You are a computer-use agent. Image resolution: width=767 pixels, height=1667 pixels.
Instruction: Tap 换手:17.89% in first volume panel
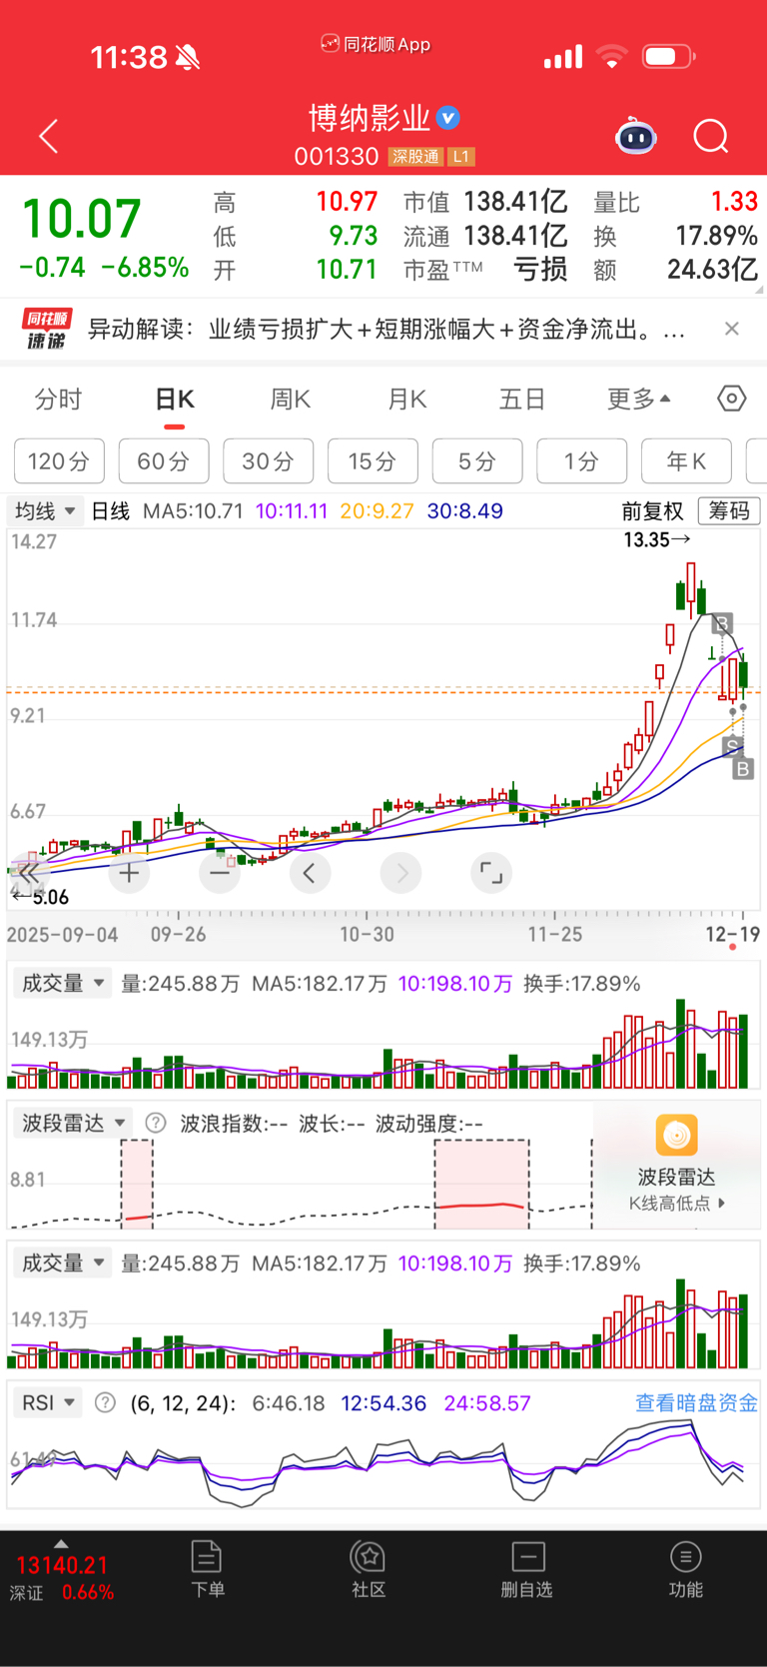pos(582,983)
